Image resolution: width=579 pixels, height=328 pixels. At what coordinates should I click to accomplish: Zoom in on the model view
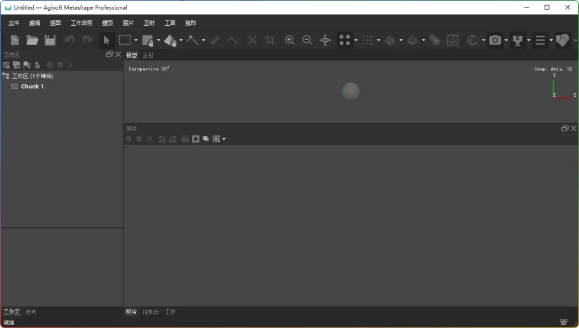[x=289, y=40]
